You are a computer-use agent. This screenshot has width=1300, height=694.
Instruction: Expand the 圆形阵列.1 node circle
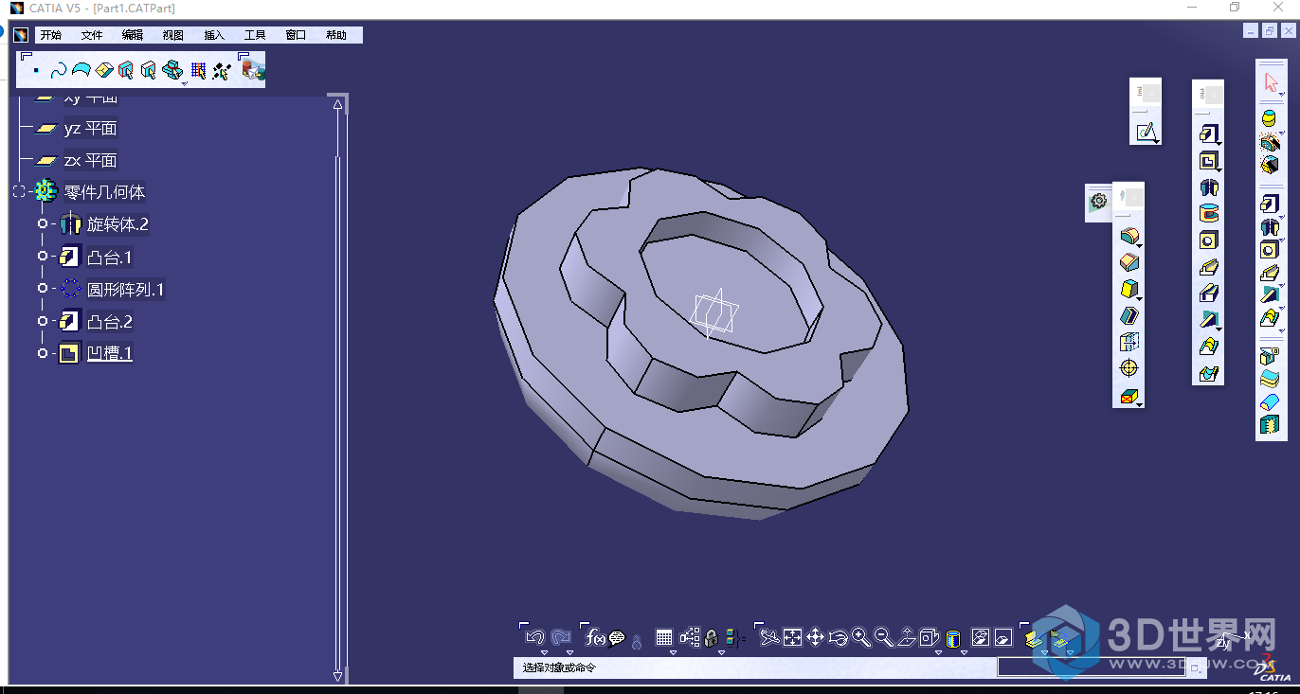coord(42,290)
